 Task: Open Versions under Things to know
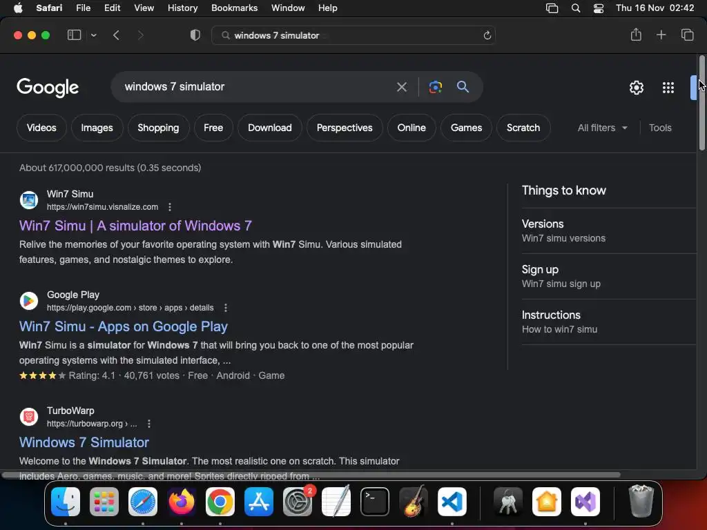point(609,230)
